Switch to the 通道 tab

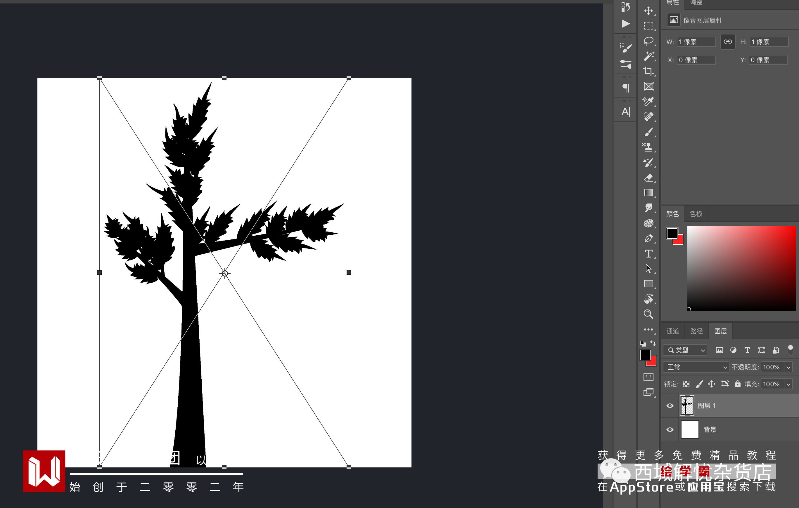click(672, 331)
